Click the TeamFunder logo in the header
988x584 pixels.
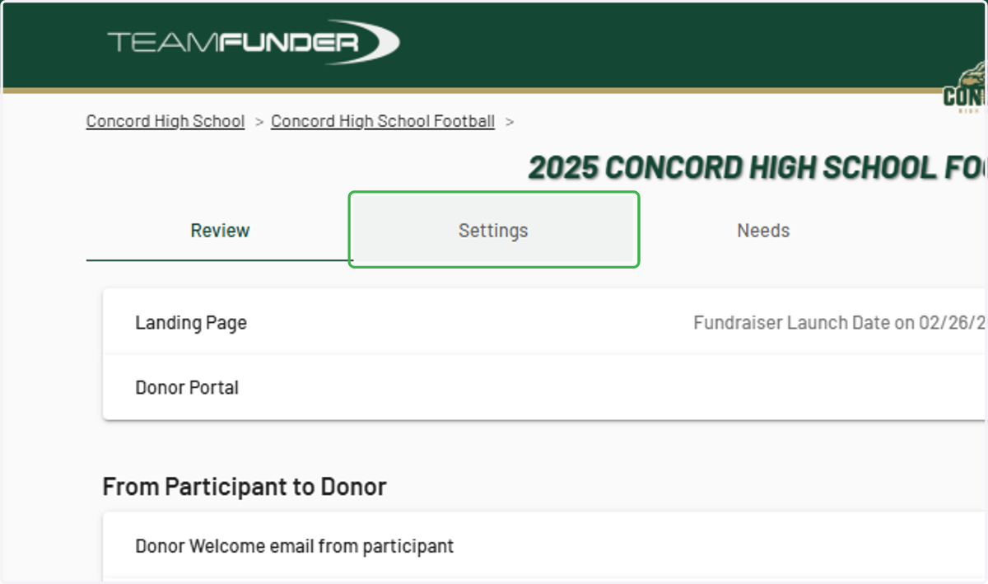point(254,42)
